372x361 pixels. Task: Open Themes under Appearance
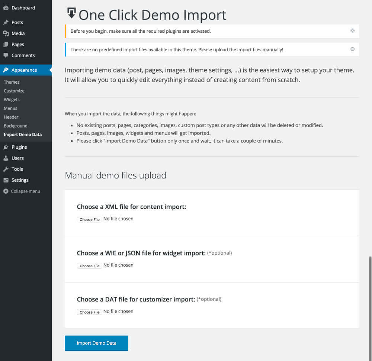click(x=12, y=82)
